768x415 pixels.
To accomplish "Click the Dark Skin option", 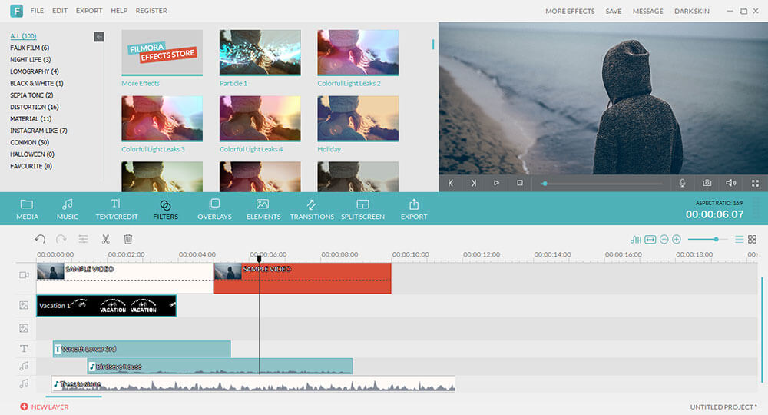I will [x=691, y=11].
